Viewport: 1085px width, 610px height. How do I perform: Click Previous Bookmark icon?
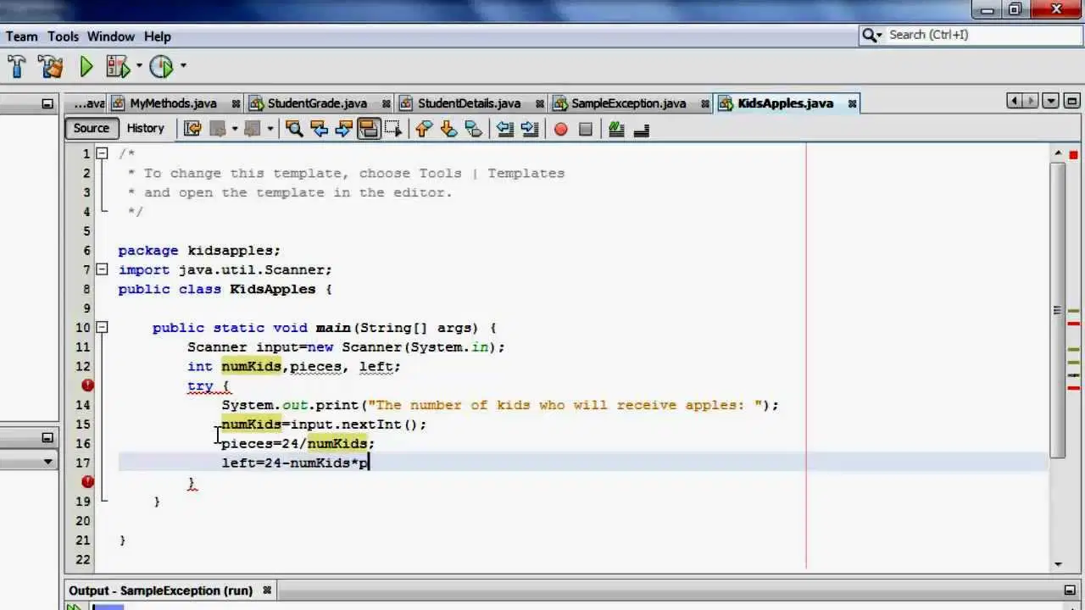tap(424, 129)
